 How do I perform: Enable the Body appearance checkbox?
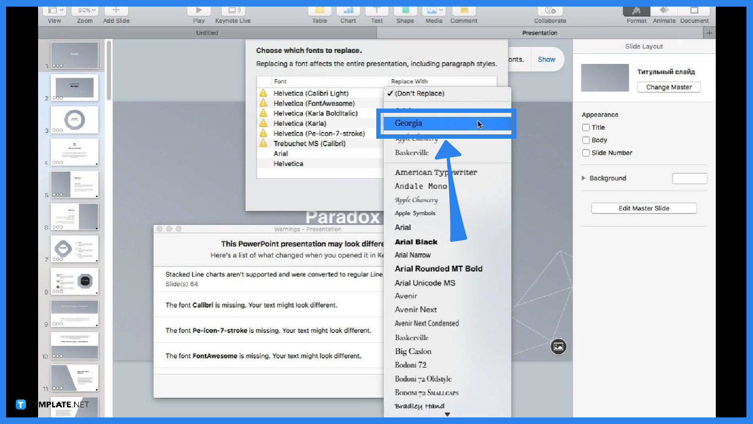point(586,140)
